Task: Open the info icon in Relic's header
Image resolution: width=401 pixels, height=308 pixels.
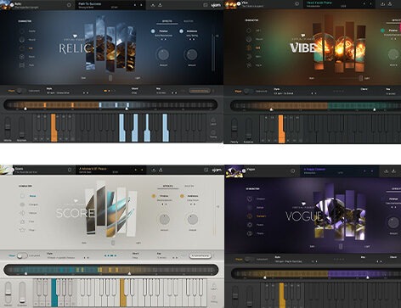Action: tap(69, 5)
